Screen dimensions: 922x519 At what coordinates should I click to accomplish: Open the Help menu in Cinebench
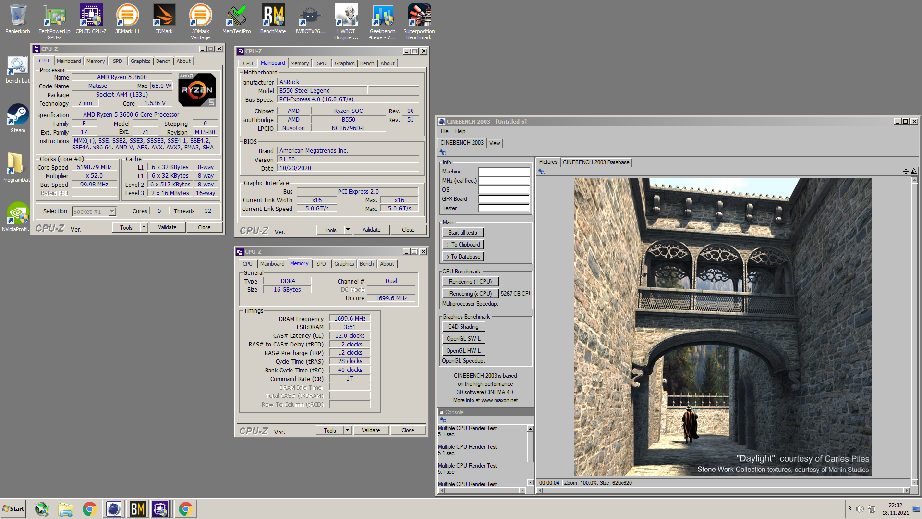click(x=460, y=131)
